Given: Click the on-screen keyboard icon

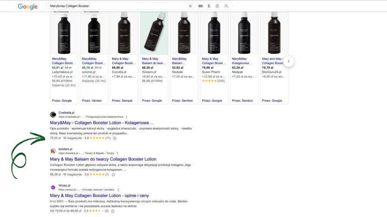Looking at the screenshot, I should [201, 6].
